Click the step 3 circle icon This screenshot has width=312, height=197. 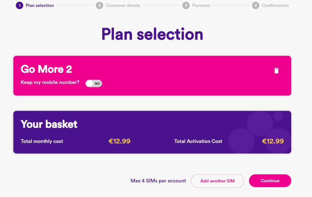point(186,5)
